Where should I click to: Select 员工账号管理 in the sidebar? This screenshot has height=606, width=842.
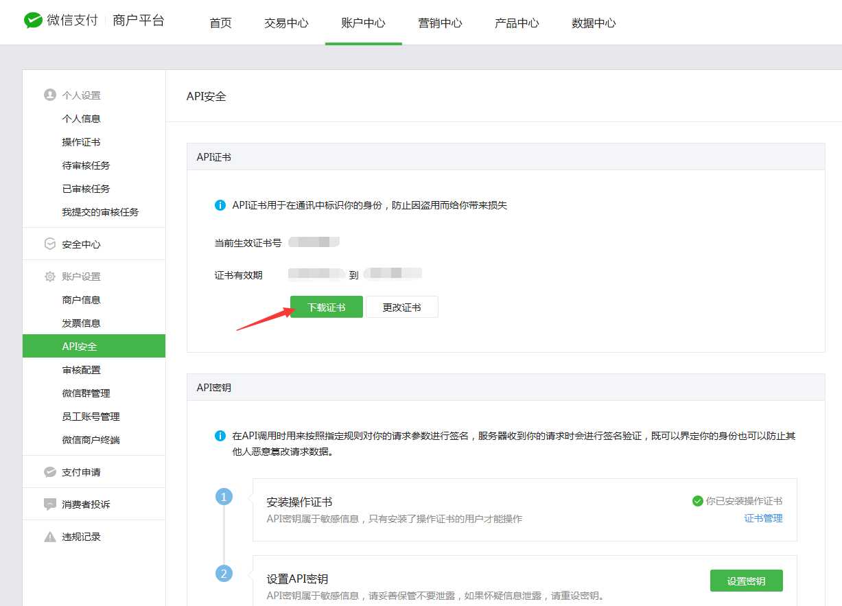tap(91, 417)
